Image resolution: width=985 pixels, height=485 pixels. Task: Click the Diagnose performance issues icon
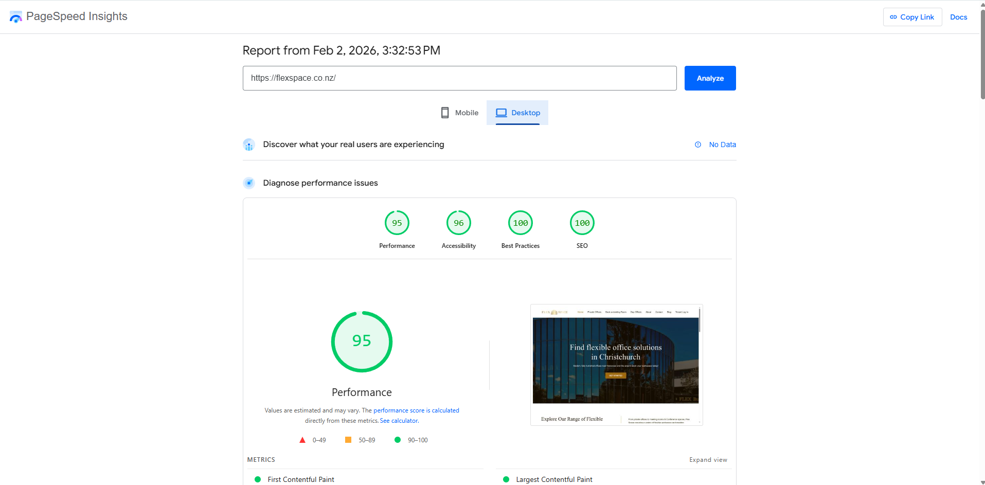coord(249,183)
